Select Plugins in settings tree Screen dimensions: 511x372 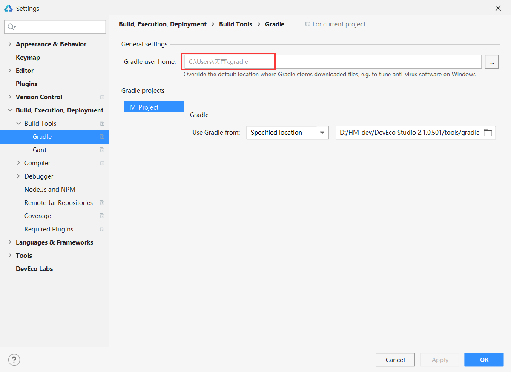pos(26,84)
